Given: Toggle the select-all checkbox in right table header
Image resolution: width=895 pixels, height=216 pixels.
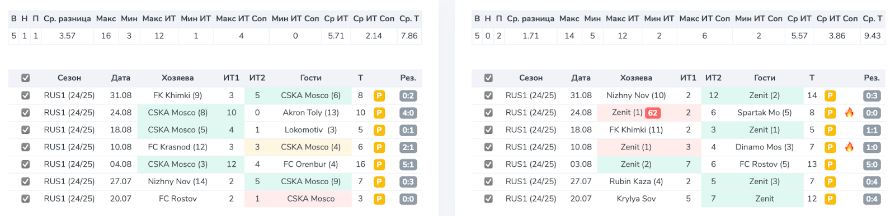Looking at the screenshot, I should [x=488, y=78].
